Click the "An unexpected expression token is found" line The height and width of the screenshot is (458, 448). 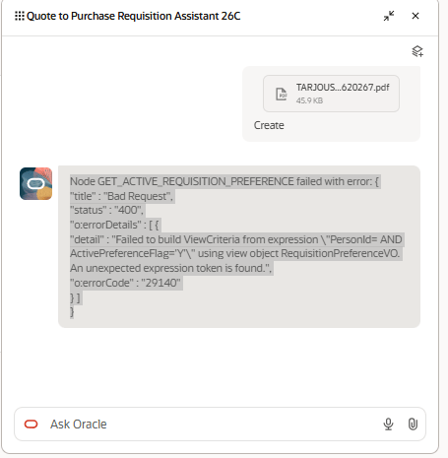tap(171, 268)
